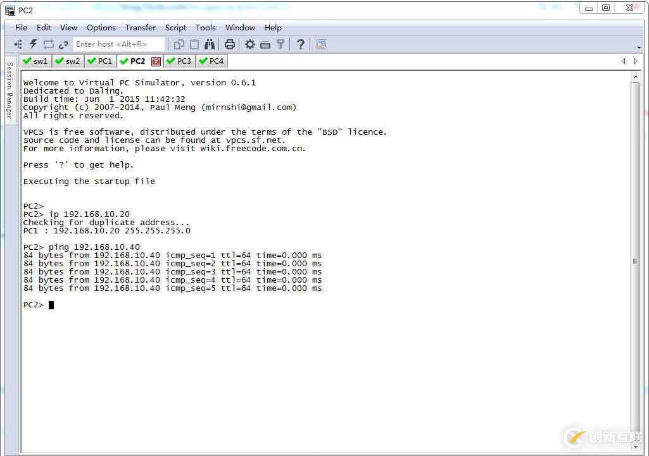Viewport: 649px width, 456px height.
Task: Minimize the PC2 window
Action: point(589,8)
